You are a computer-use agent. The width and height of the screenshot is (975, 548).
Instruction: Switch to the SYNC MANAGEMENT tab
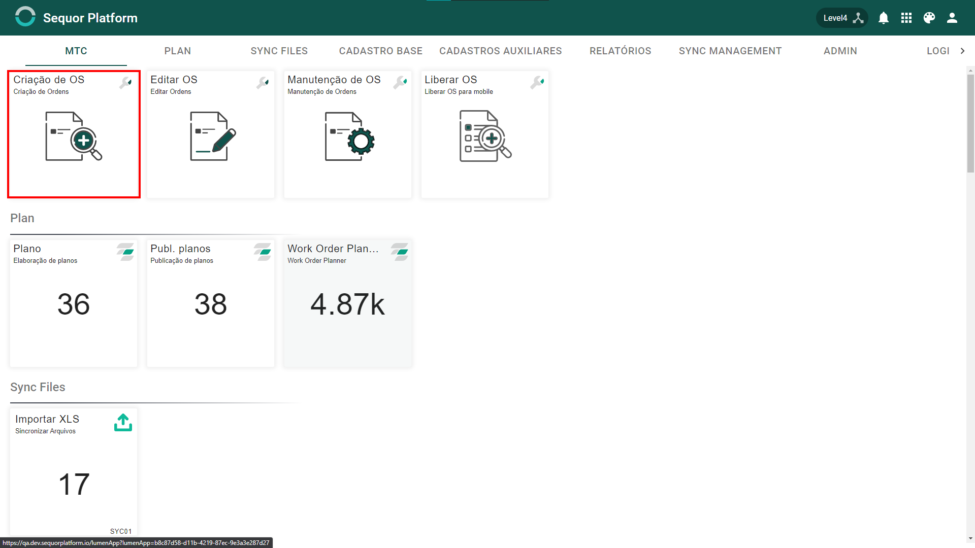pyautogui.click(x=730, y=51)
